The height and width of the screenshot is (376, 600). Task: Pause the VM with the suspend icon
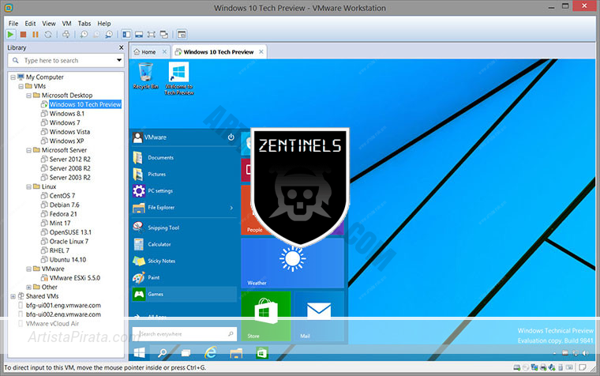point(36,35)
